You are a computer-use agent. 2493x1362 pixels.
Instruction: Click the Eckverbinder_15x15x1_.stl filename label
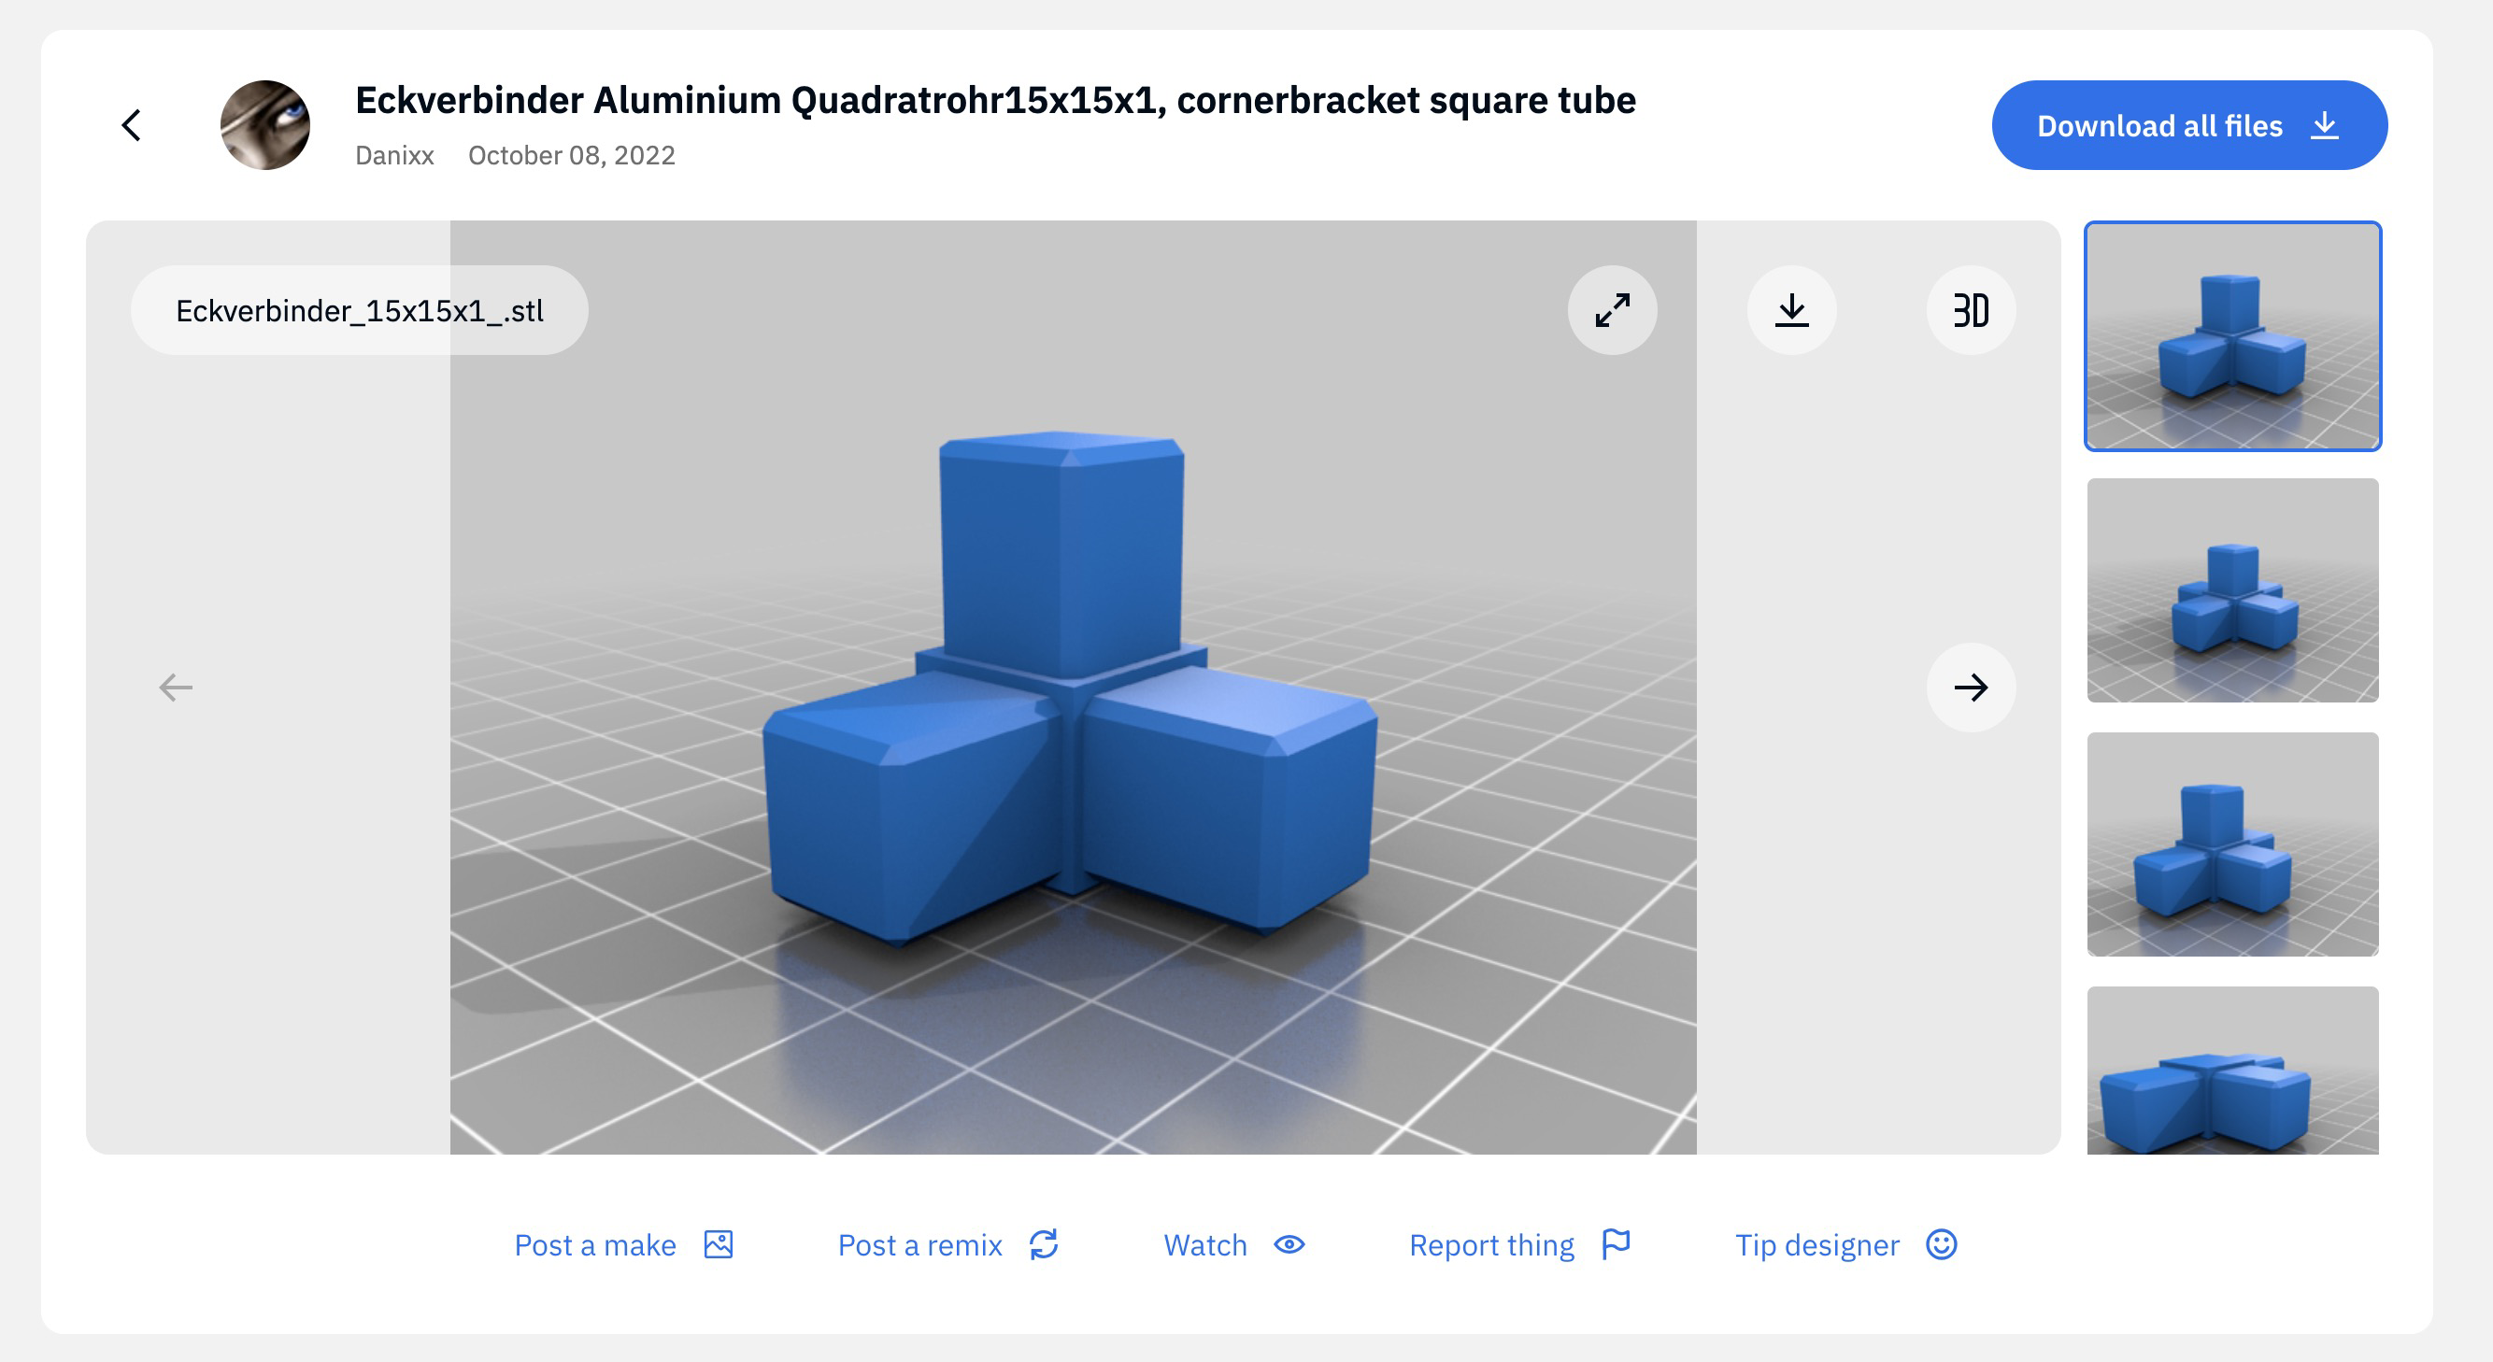[359, 310]
